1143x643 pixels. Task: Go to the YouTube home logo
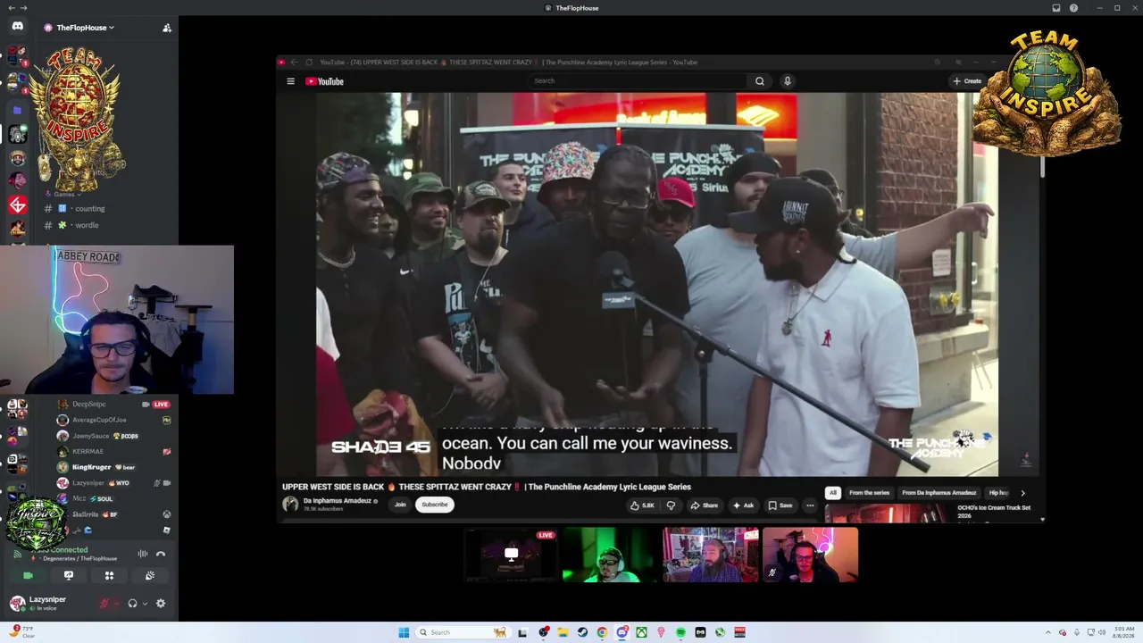pyautogui.click(x=325, y=81)
